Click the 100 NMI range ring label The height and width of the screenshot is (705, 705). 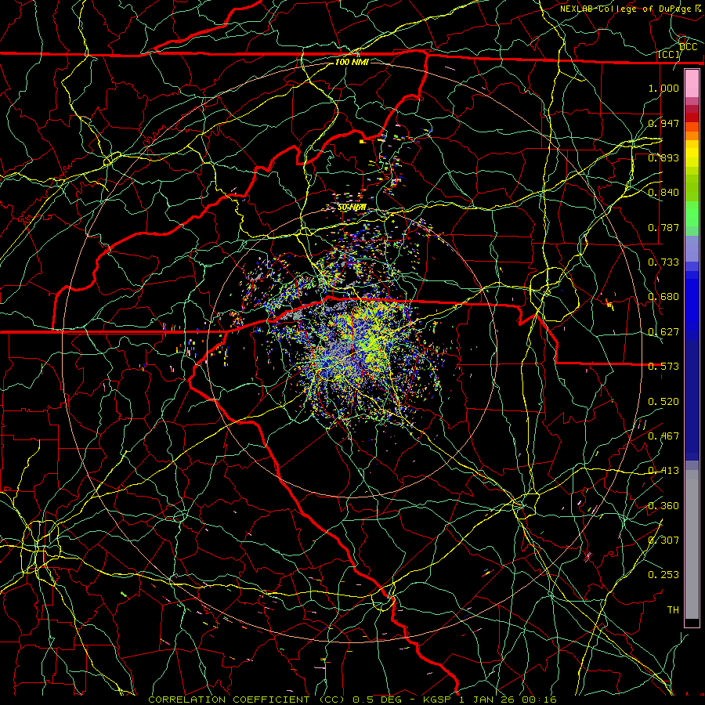point(352,62)
